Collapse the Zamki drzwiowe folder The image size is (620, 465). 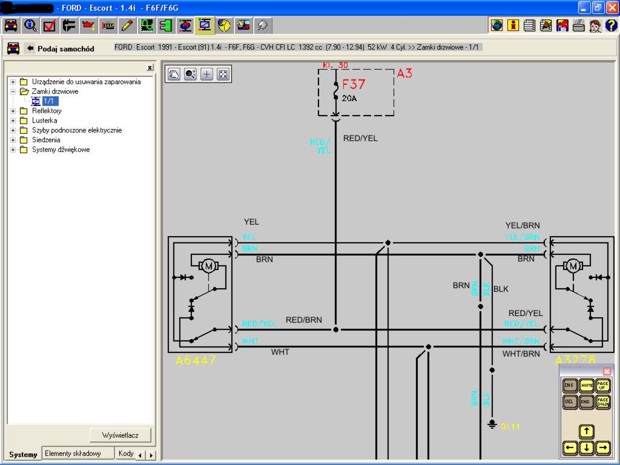(x=13, y=91)
